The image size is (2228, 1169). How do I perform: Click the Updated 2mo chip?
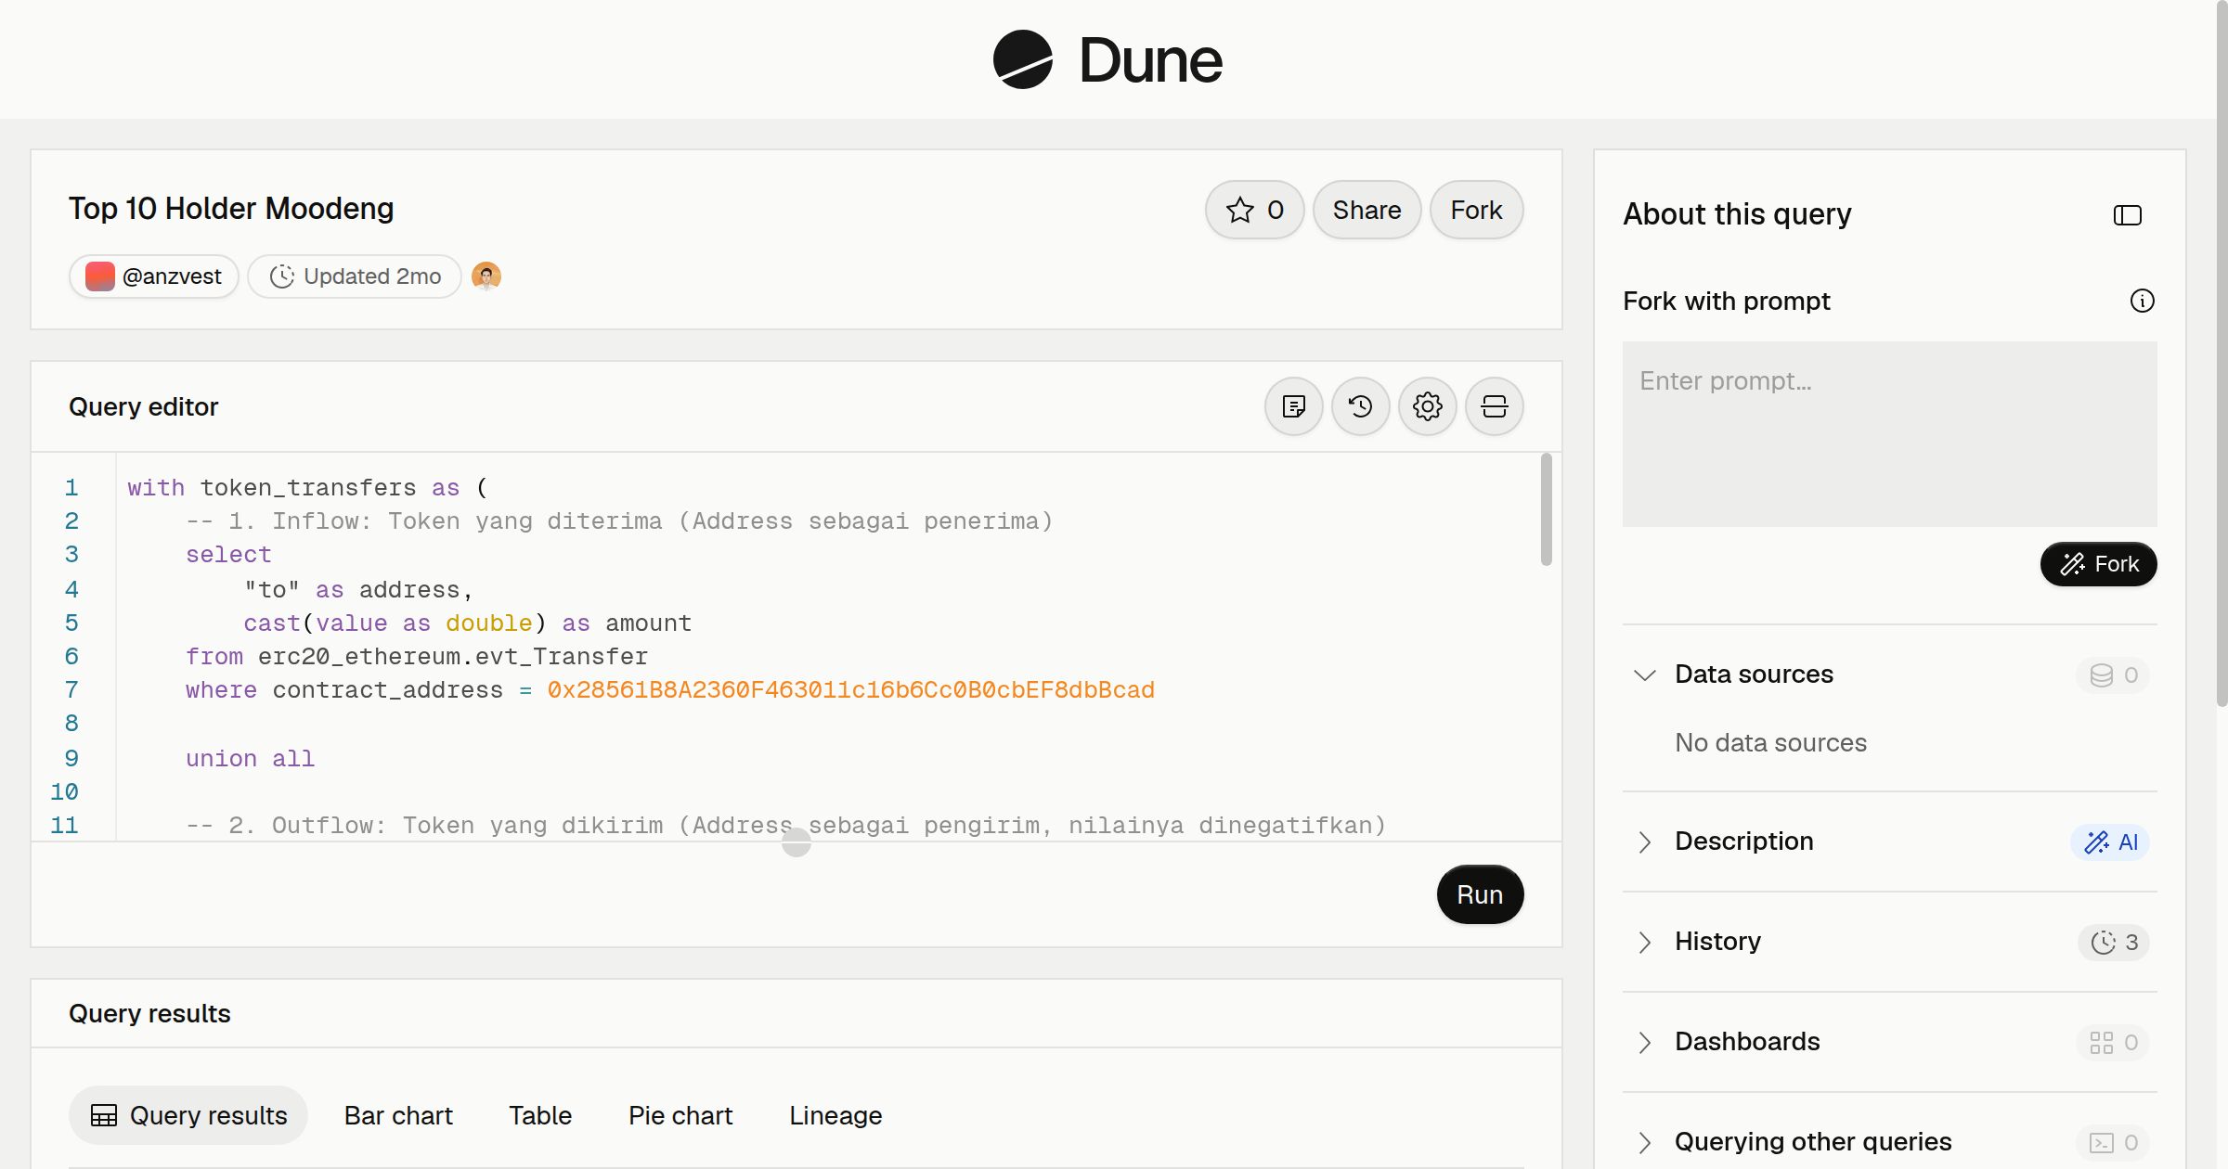[x=355, y=276]
